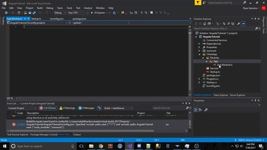Click the New Project toolbar icon
Screen dimensions: 267x150
[x=19, y=13]
